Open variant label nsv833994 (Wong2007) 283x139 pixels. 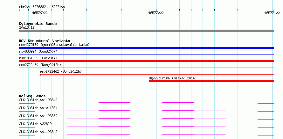tap(38, 52)
